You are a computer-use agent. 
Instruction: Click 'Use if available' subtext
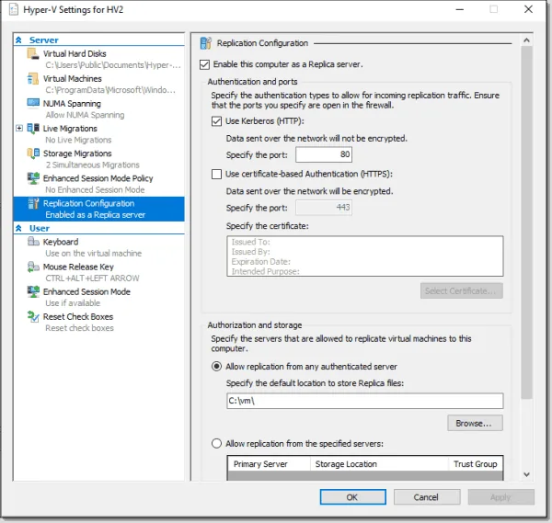click(x=73, y=303)
